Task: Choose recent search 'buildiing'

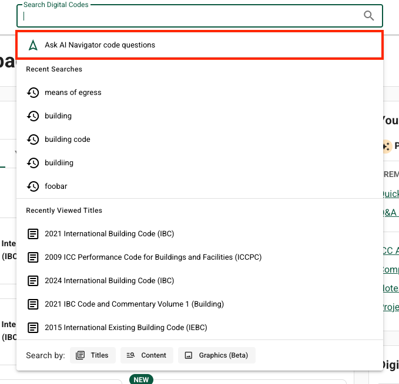Action: click(200, 163)
